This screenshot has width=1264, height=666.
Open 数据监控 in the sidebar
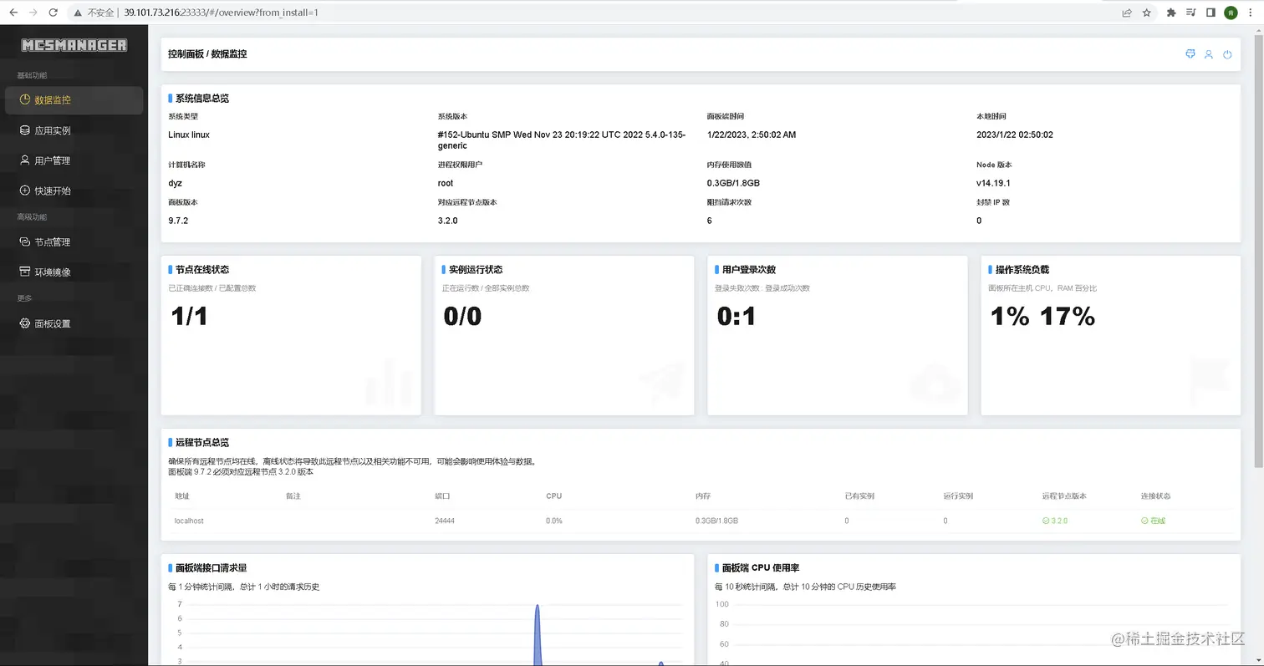pyautogui.click(x=74, y=100)
